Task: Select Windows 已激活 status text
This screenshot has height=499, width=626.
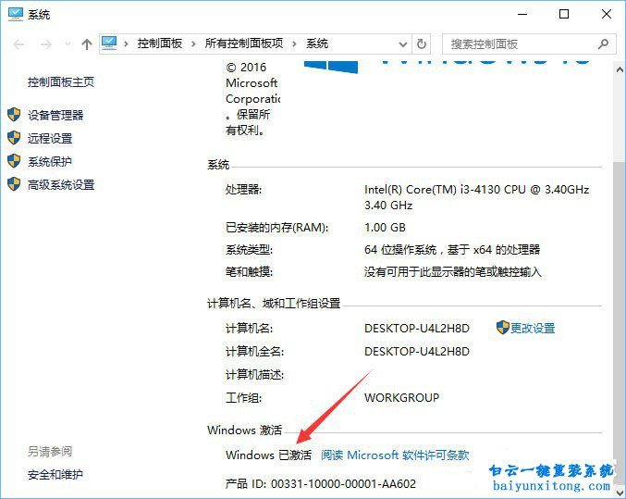Action: pyautogui.click(x=268, y=455)
